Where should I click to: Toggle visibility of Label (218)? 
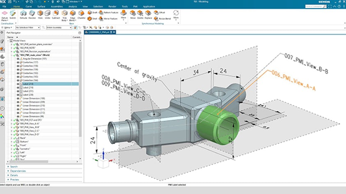(18, 88)
